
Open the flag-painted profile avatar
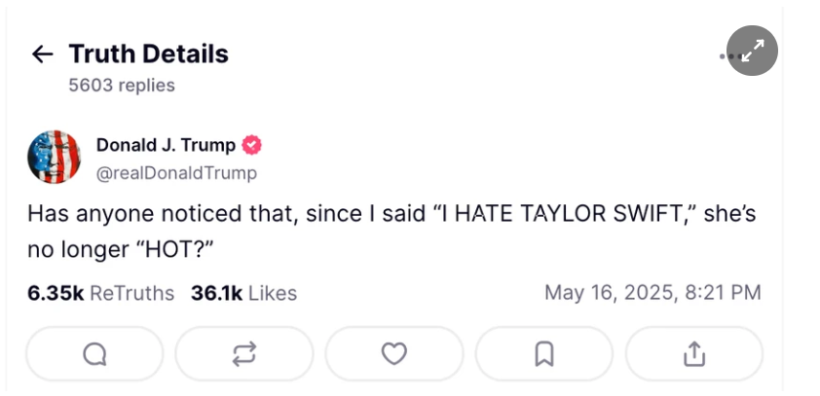[55, 158]
